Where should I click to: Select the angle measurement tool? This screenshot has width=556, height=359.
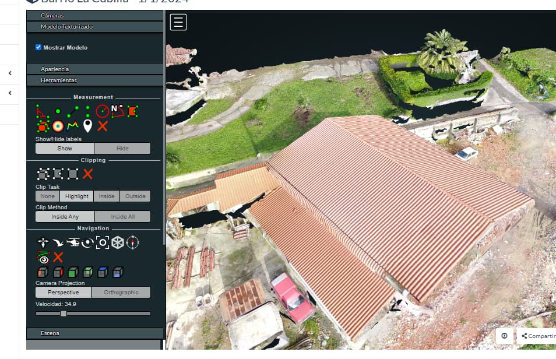[41, 111]
